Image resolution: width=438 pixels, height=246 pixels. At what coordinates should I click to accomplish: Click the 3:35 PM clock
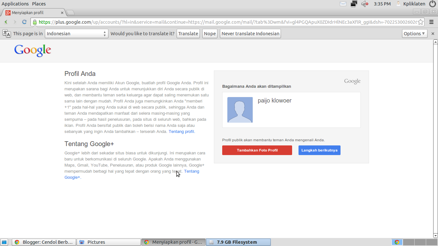[x=382, y=4]
